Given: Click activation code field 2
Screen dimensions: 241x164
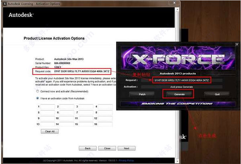Looking at the screenshot, I should click(67, 107).
